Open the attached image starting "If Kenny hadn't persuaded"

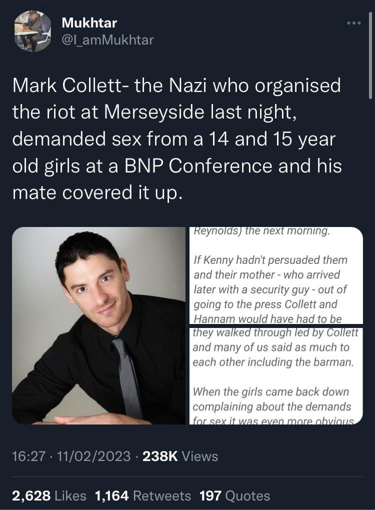click(x=276, y=275)
